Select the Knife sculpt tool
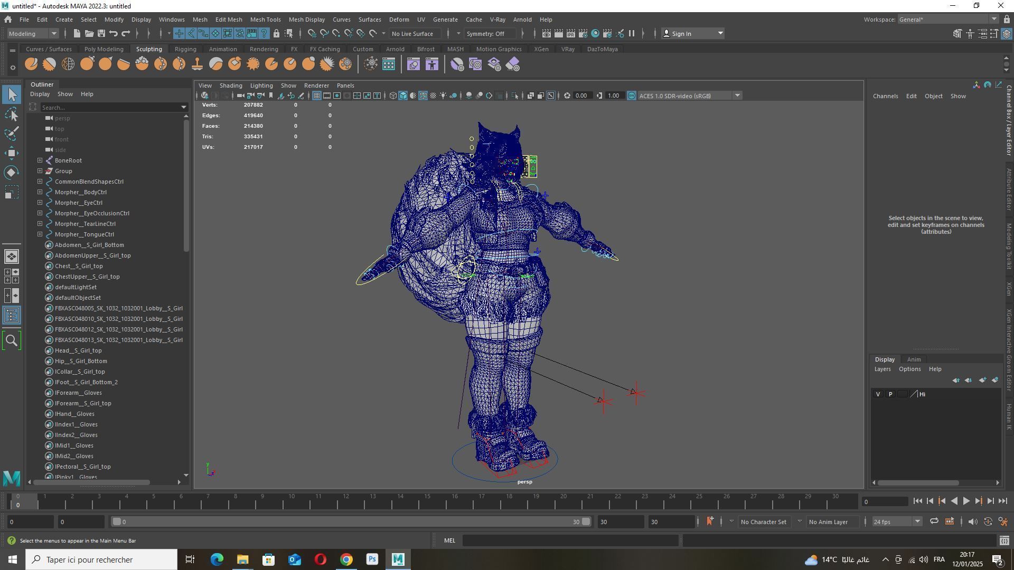The height and width of the screenshot is (570, 1014). click(271, 64)
